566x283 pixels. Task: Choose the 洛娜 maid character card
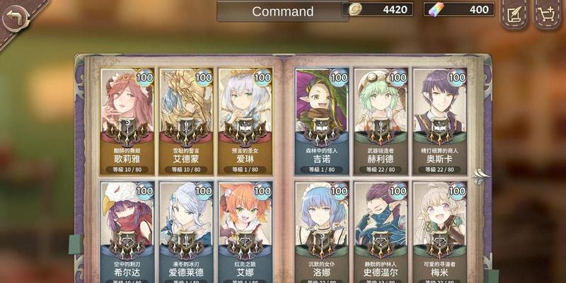tap(322, 232)
